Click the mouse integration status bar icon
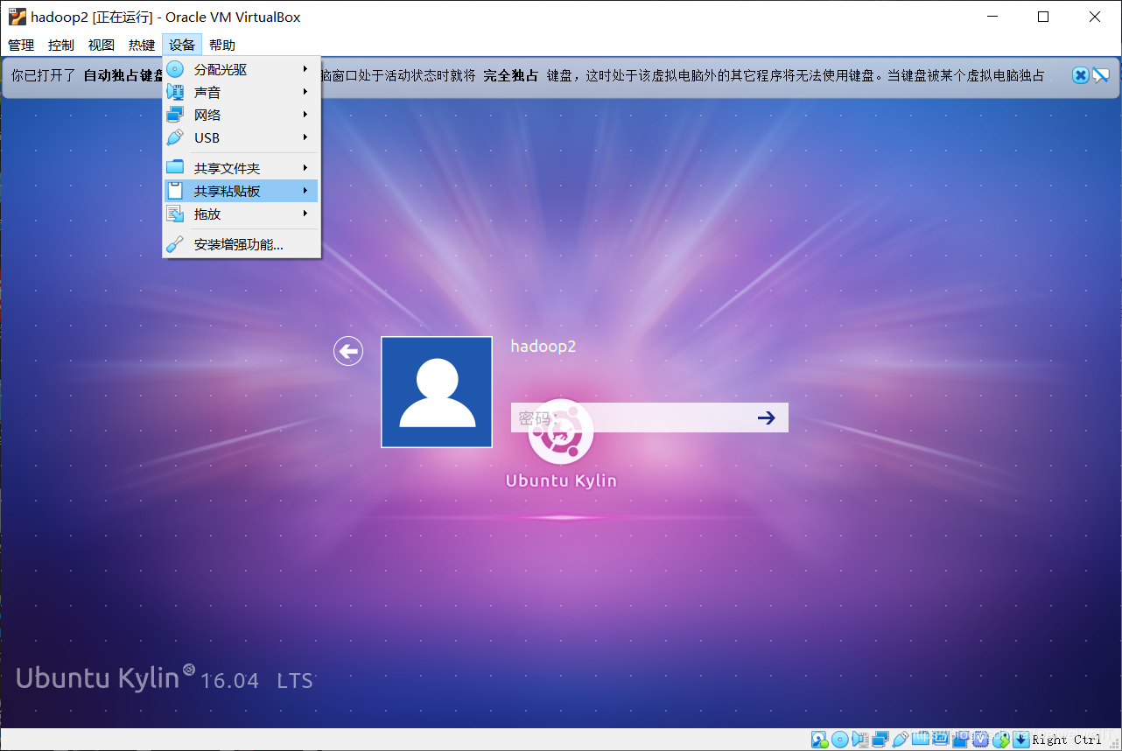This screenshot has width=1122, height=751. pyautogui.click(x=1001, y=740)
